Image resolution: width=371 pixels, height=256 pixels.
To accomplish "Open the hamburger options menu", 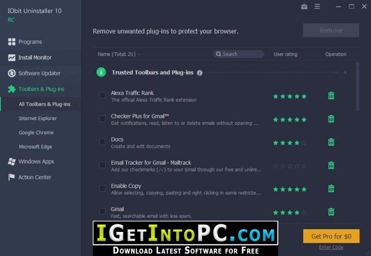I will [x=317, y=6].
